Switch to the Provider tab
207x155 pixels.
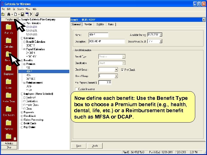pyautogui.click(x=88, y=24)
